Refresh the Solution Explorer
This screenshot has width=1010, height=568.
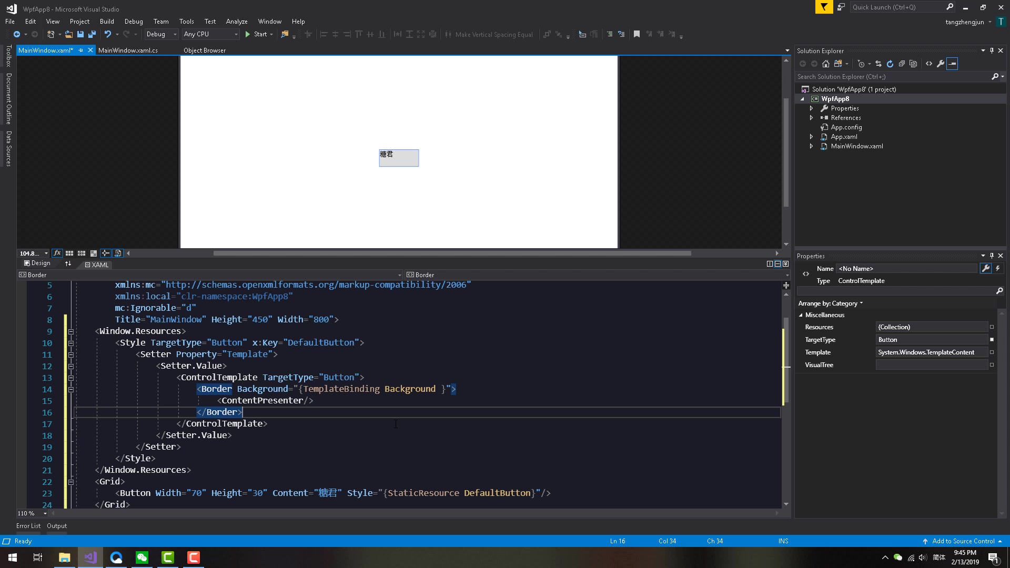[890, 64]
